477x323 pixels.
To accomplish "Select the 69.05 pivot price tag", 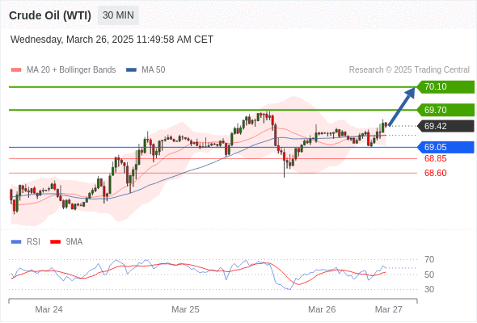I will tap(445, 147).
